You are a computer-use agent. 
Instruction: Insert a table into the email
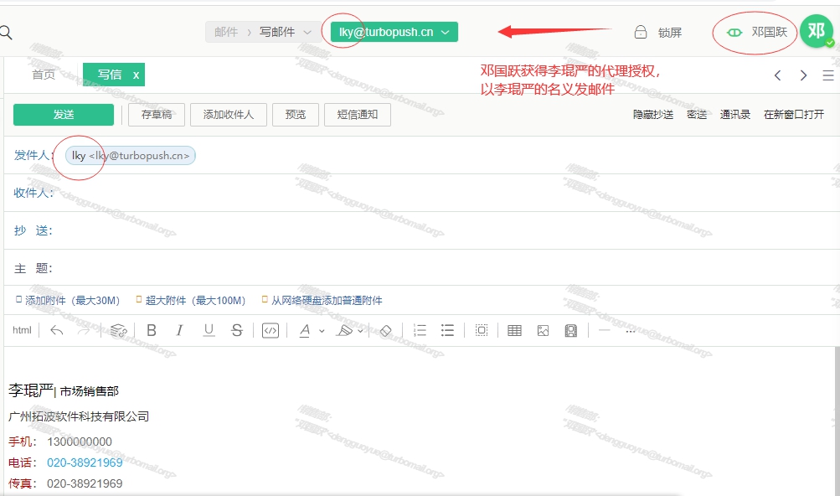514,331
